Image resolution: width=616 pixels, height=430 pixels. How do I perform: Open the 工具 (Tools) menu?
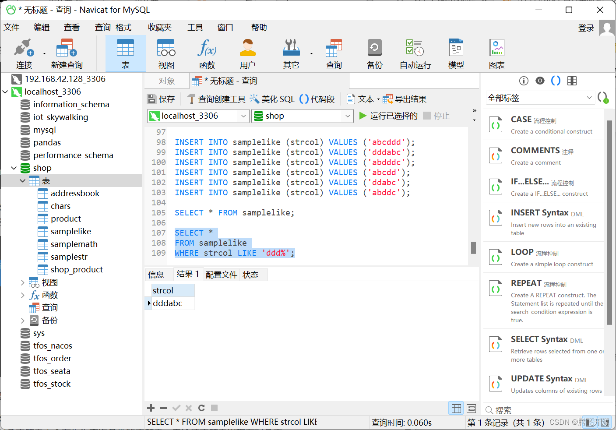point(195,28)
